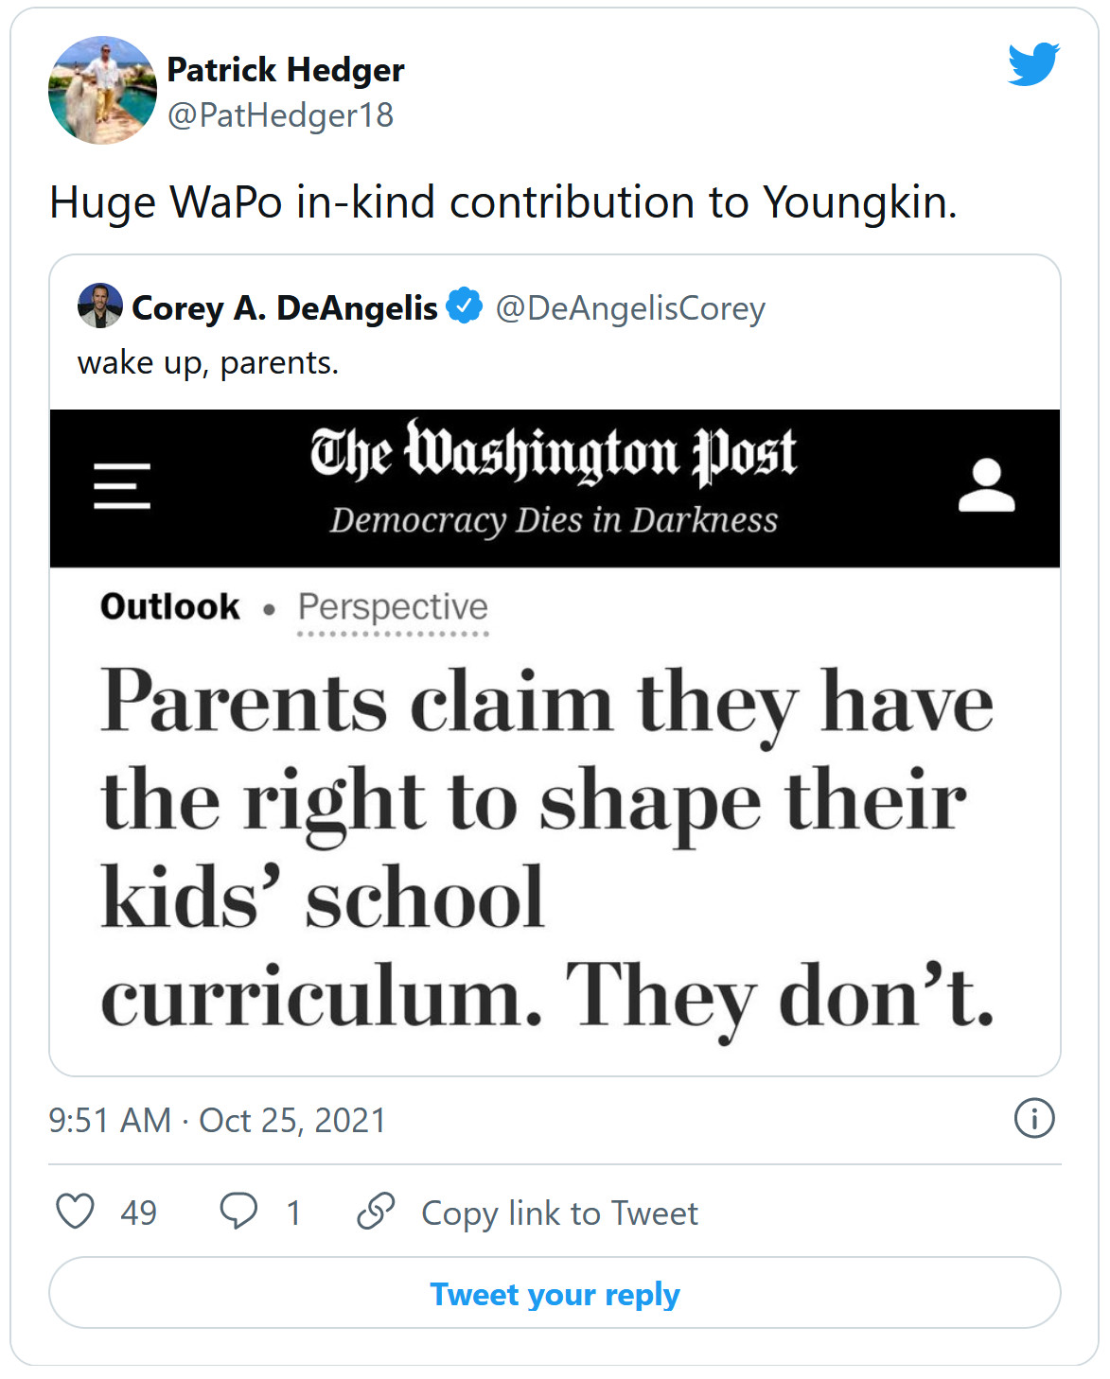Open the @PatHedger18 handle

280,115
